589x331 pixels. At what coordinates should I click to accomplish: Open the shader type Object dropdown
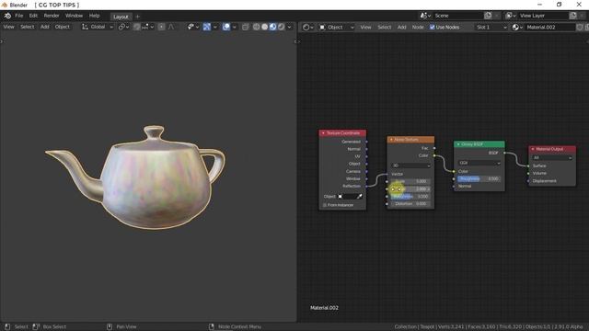(x=337, y=27)
